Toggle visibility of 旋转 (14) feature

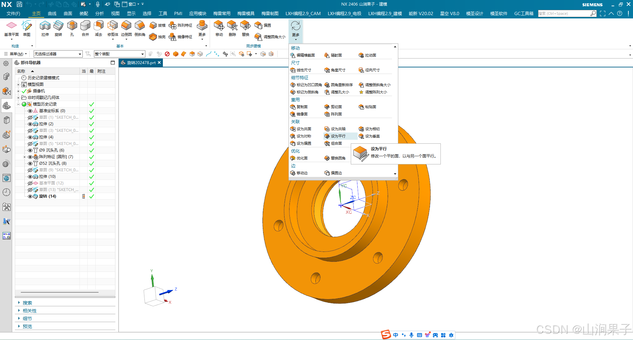tap(30, 196)
